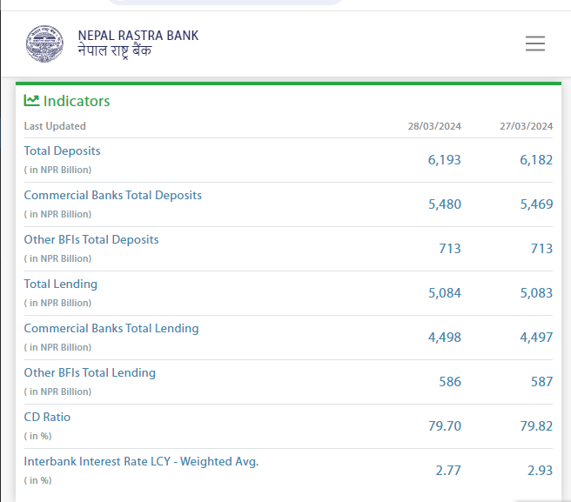Click interbank rate value 2.93
This screenshot has height=502, width=571.
(x=540, y=471)
